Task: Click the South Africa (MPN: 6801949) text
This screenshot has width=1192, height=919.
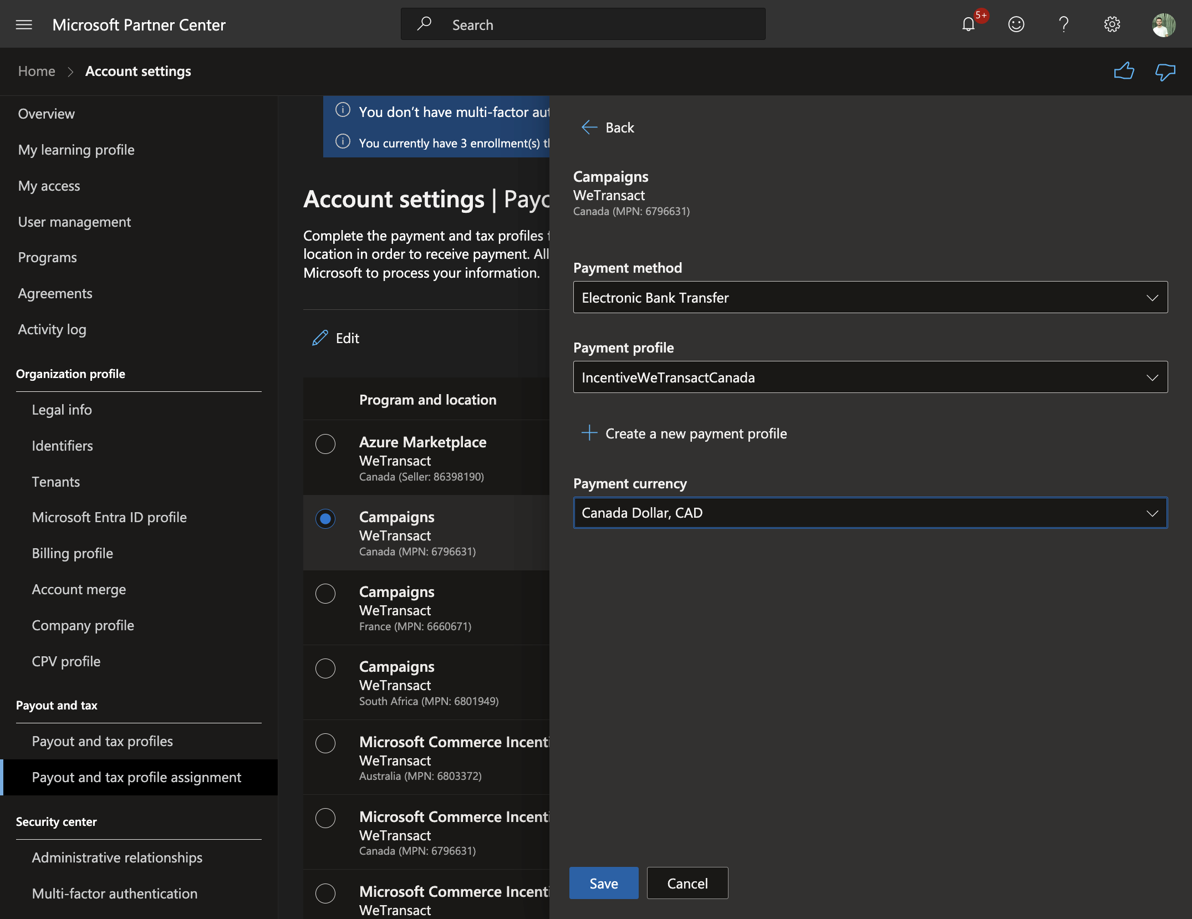Action: 429,701
